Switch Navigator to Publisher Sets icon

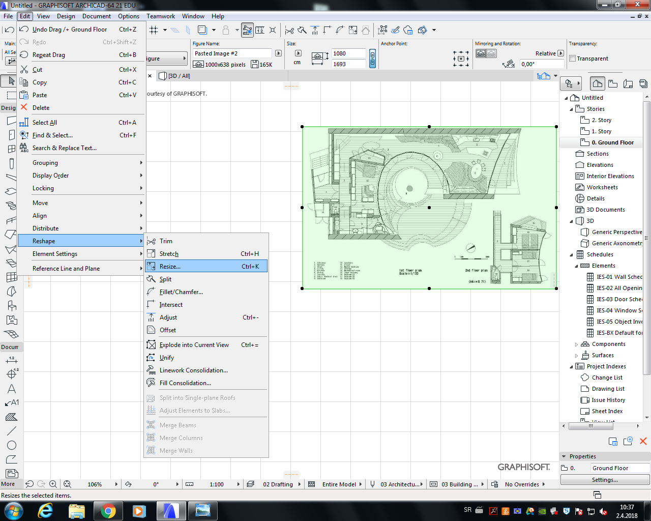click(x=643, y=83)
